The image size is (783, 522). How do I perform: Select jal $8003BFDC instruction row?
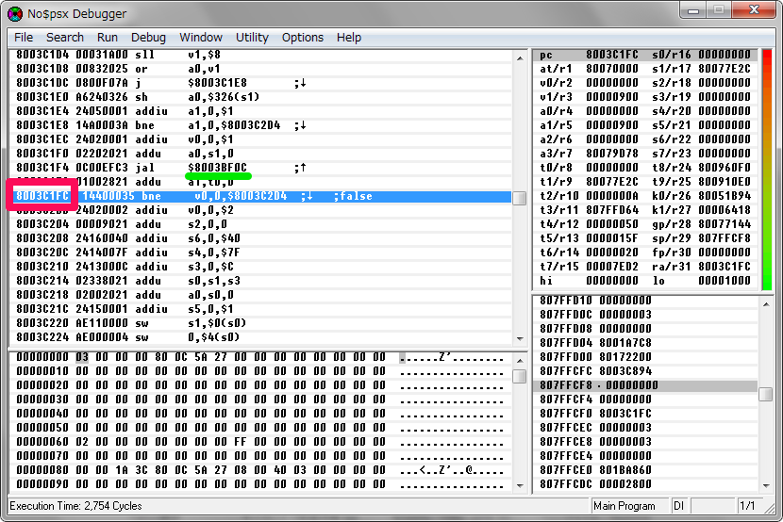tap(260, 168)
